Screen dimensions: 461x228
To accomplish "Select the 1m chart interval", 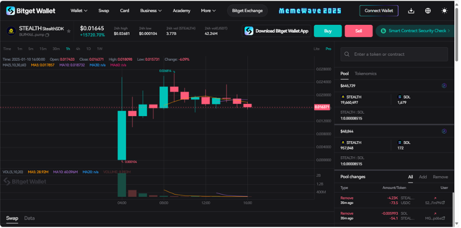I will (x=20, y=49).
